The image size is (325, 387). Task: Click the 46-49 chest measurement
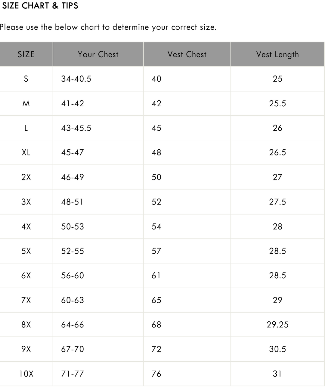tap(73, 177)
